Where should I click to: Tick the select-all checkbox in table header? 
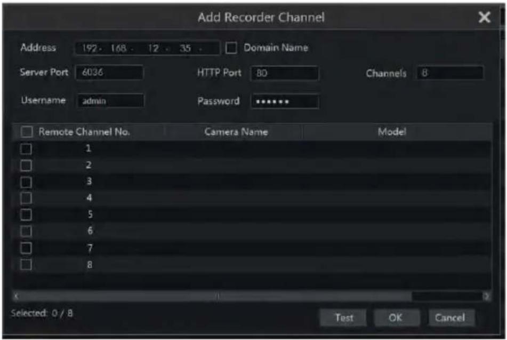tap(27, 132)
